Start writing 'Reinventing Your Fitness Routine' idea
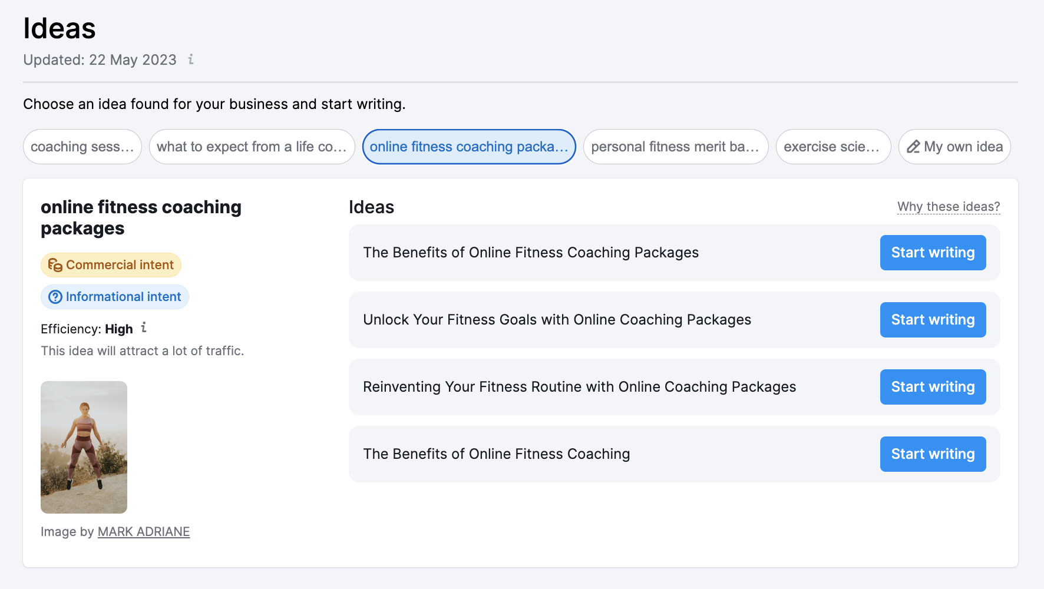 pos(933,387)
